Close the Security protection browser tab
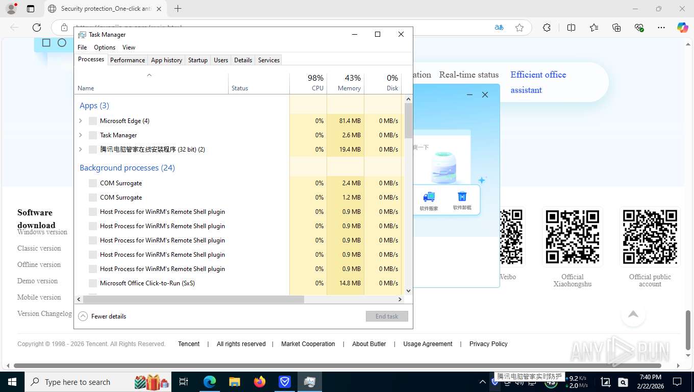This screenshot has width=694, height=392. pyautogui.click(x=159, y=9)
